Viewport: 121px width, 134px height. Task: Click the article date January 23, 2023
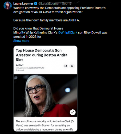[x=30, y=68]
